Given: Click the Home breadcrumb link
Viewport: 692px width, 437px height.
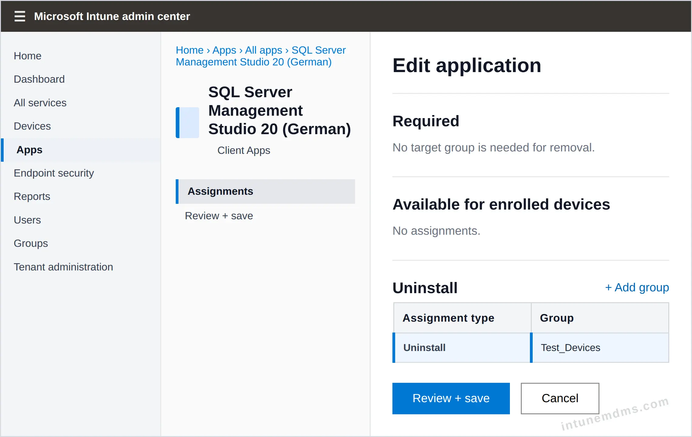Looking at the screenshot, I should click(190, 50).
